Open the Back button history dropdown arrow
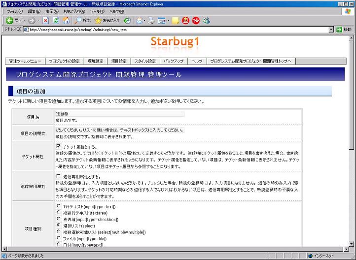This screenshot has height=260, width=356. pos(24,20)
